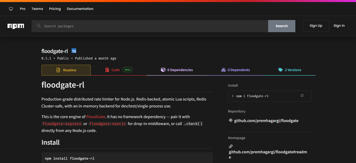Click the floodgate-nextjs code link

pos(107,124)
